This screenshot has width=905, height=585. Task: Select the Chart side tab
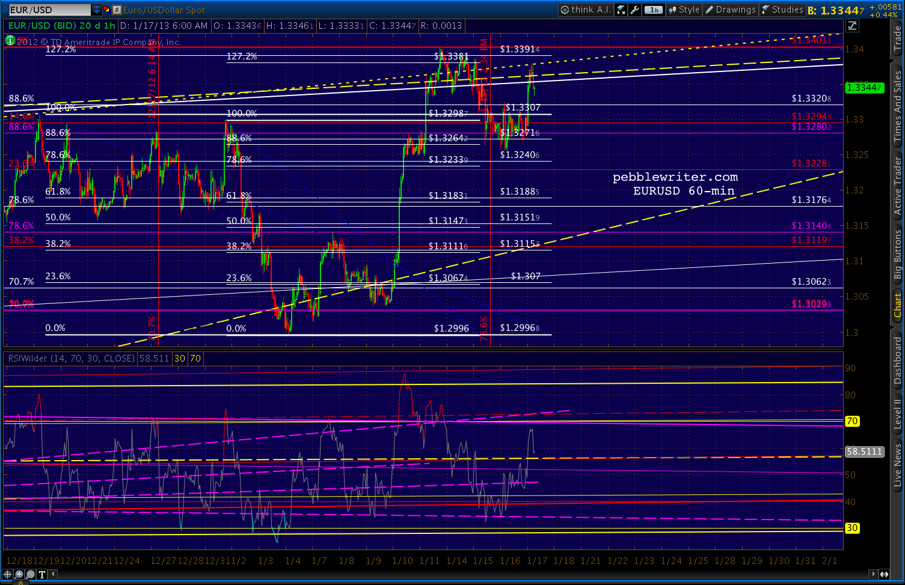click(x=897, y=306)
